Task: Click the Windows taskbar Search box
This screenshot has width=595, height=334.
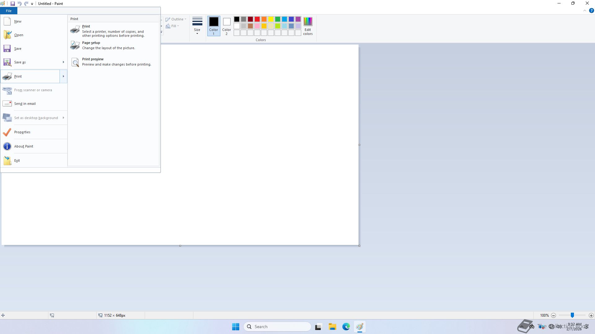Action: point(277,327)
